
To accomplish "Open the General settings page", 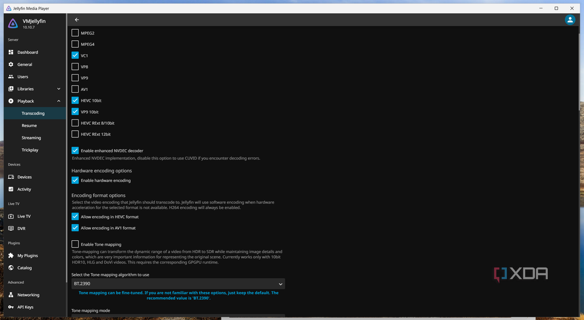I will click(25, 65).
